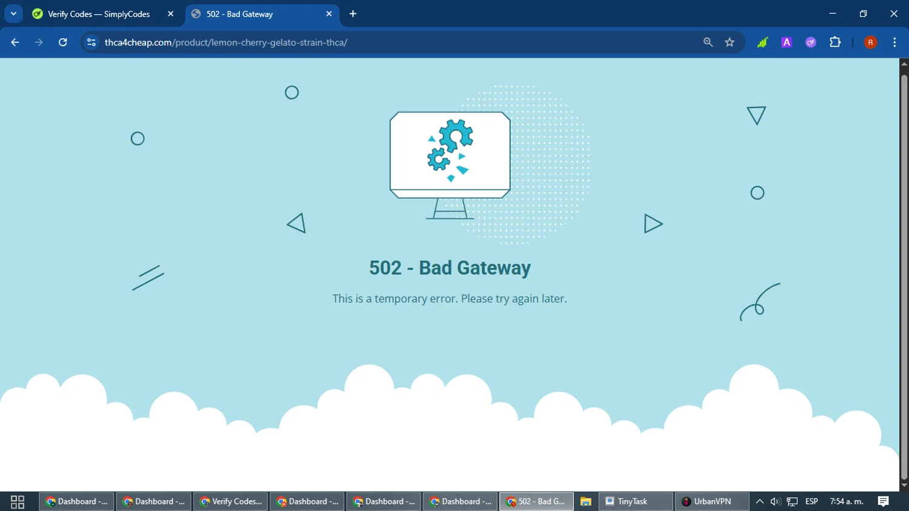View site information for thca4cheap.com
This screenshot has height=511, width=909.
92,42
